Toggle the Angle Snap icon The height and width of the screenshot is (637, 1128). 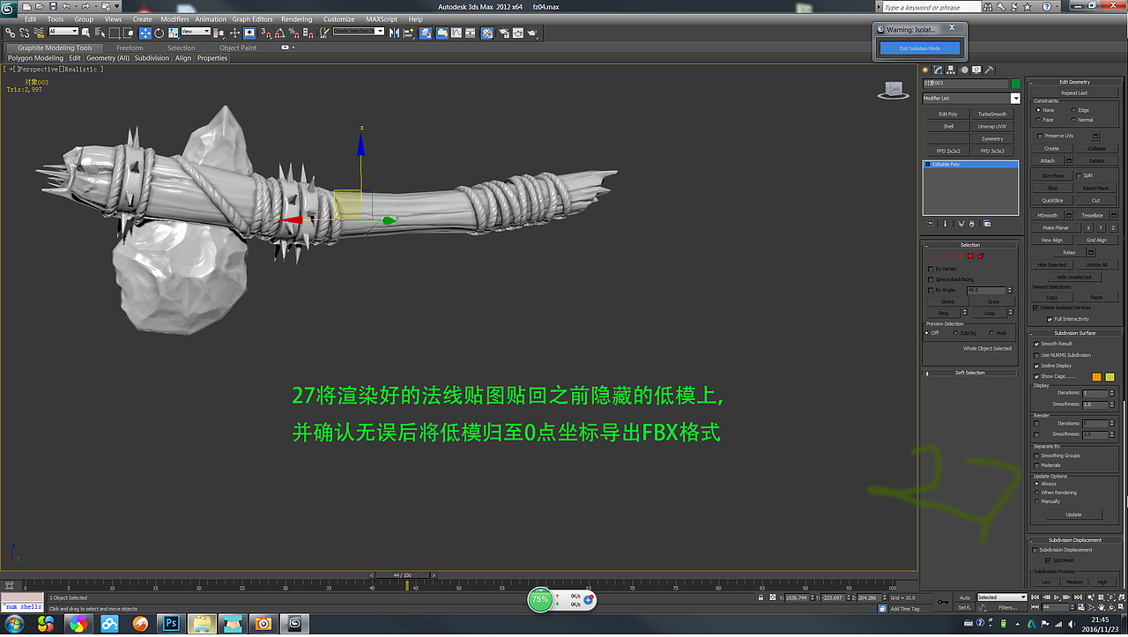[x=280, y=33]
